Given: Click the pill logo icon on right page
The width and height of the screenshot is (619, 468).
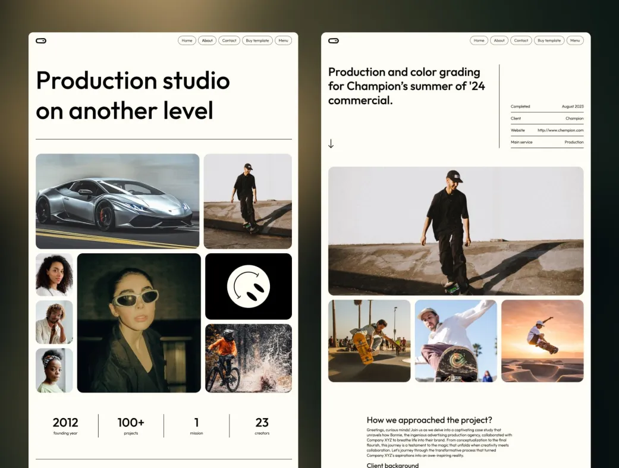Looking at the screenshot, I should tap(334, 40).
